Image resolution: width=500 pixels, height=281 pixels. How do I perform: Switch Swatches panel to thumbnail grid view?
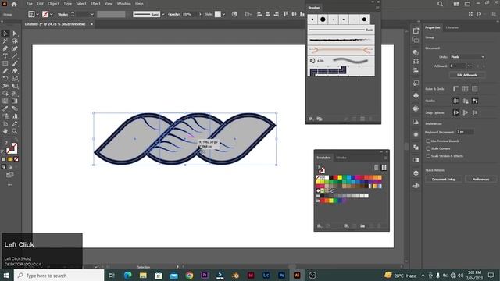pyautogui.click(x=384, y=168)
